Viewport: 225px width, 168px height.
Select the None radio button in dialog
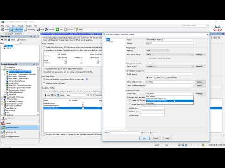[147, 78]
